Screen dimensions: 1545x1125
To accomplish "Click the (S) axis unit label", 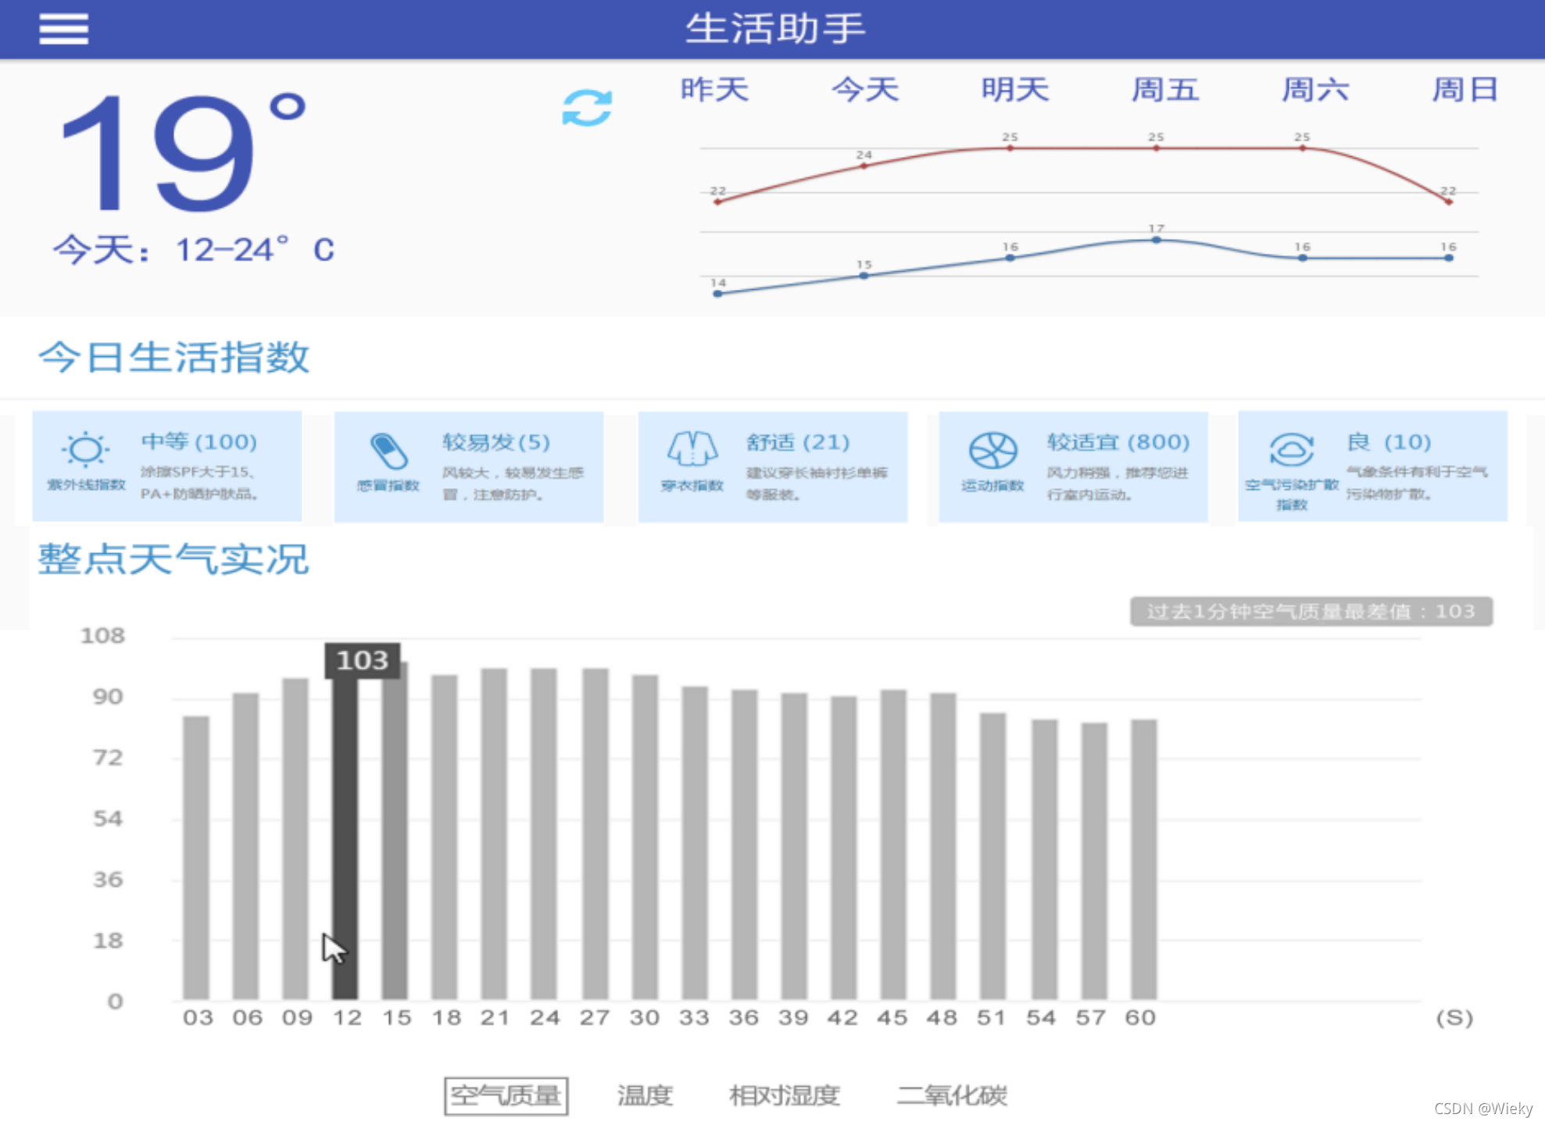I will coord(1454,1017).
